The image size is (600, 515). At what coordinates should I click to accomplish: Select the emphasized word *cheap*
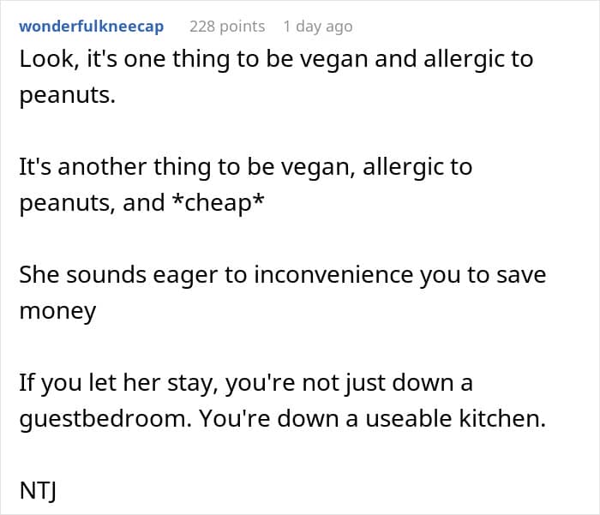point(218,203)
